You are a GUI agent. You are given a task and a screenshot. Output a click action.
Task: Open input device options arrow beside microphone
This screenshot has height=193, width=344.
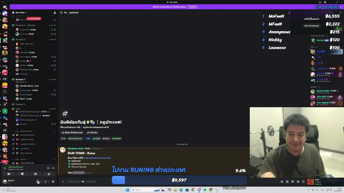coord(41,181)
